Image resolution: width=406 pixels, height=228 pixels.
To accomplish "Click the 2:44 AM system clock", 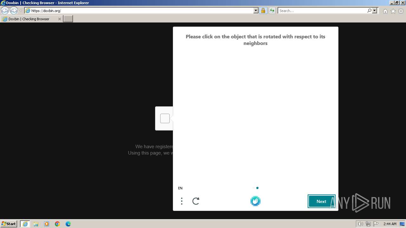I will tap(390, 224).
